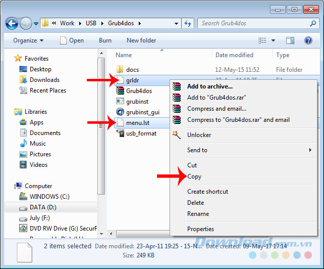324x269 pixels.
Task: Open the Organize menu
Action: pos(28,40)
